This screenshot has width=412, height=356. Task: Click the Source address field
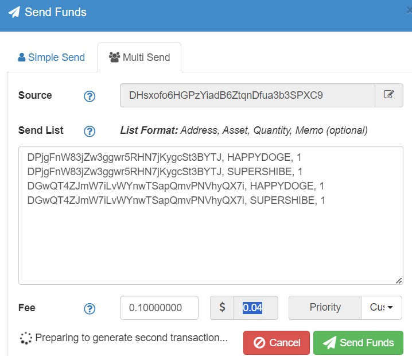(x=247, y=95)
